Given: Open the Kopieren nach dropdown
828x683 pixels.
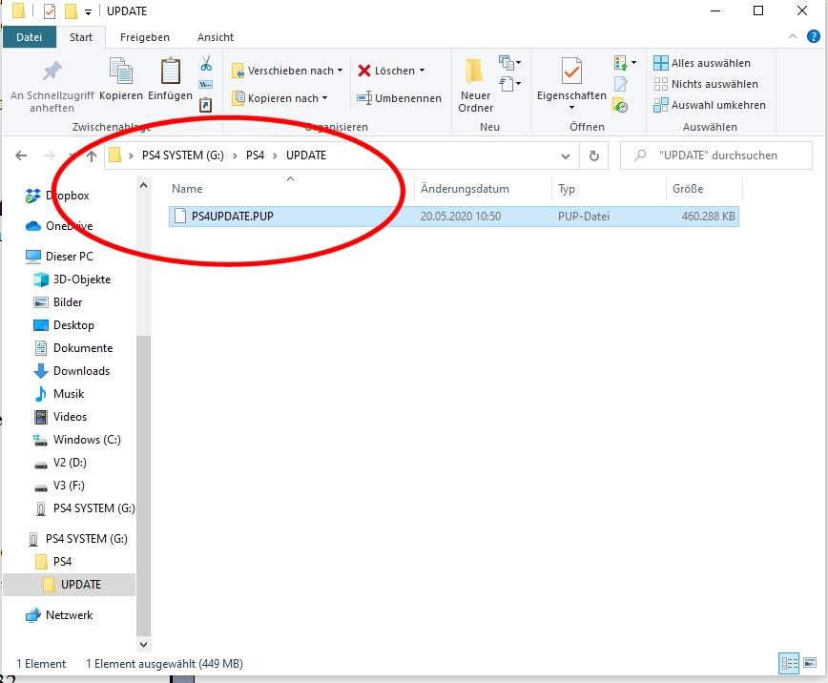Looking at the screenshot, I should click(x=324, y=98).
